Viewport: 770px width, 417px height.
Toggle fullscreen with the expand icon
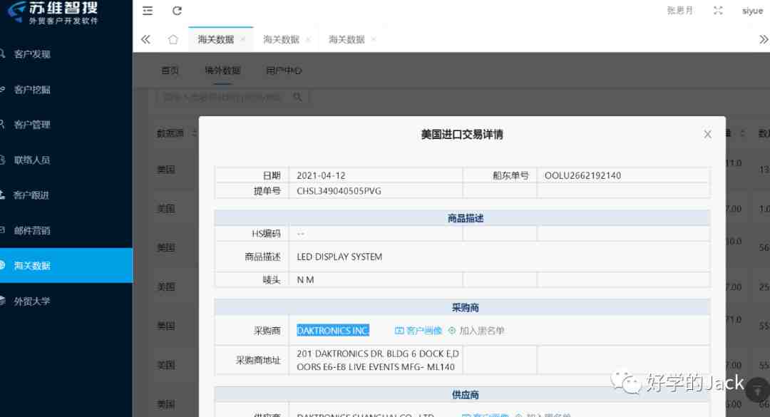click(718, 11)
